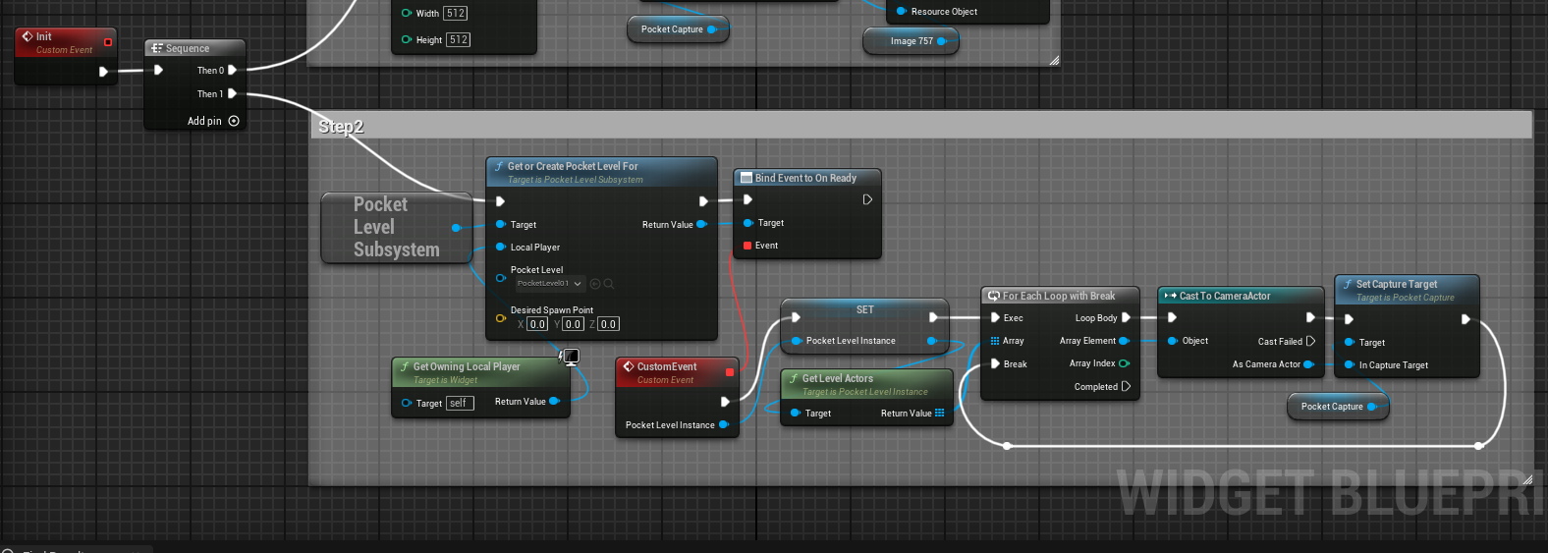Click the cosmetic-only monitor icon on Get Owning Local Player
This screenshot has height=553, width=1548.
click(x=569, y=357)
